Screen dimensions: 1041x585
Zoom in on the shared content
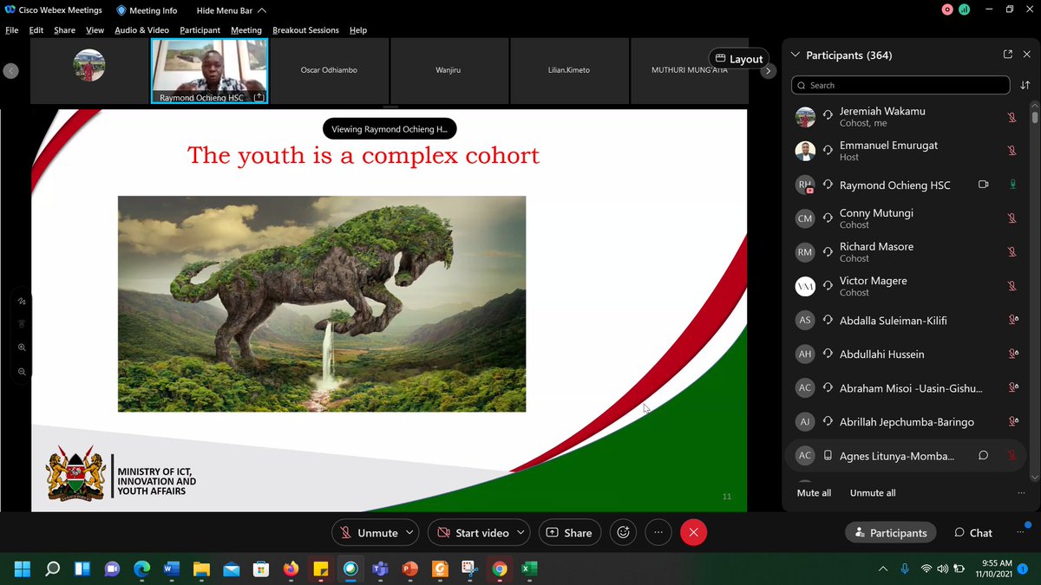[22, 347]
